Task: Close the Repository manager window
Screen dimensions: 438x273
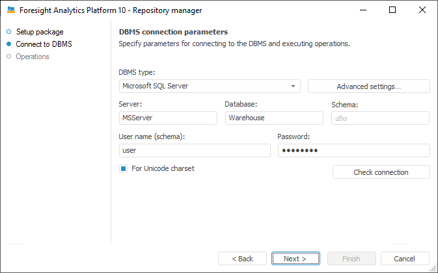Action: coord(422,10)
